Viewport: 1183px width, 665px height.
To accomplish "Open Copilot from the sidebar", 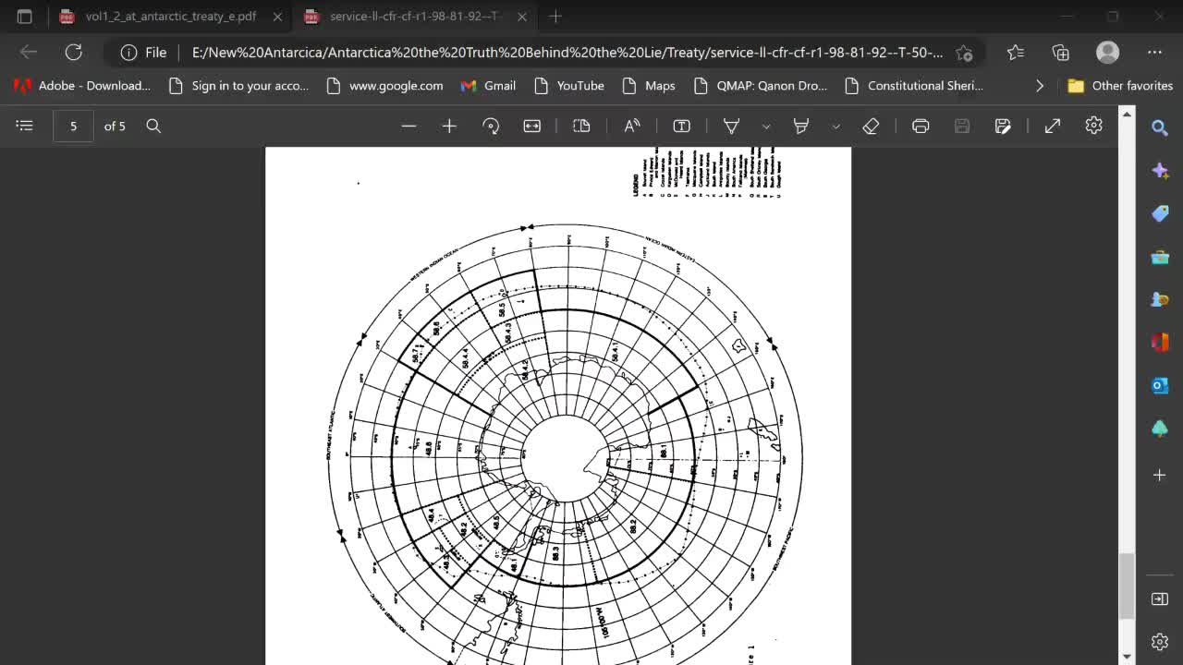I will (x=1160, y=171).
